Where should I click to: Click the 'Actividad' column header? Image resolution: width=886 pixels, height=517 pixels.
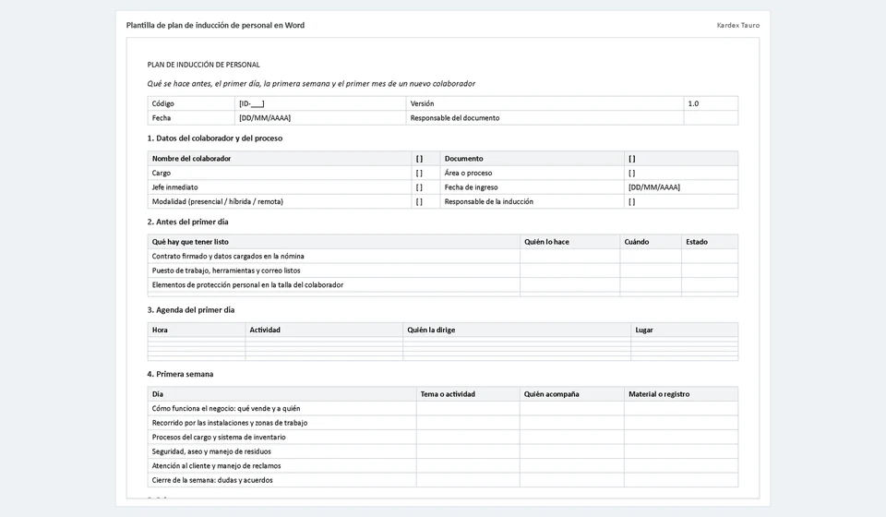324,330
